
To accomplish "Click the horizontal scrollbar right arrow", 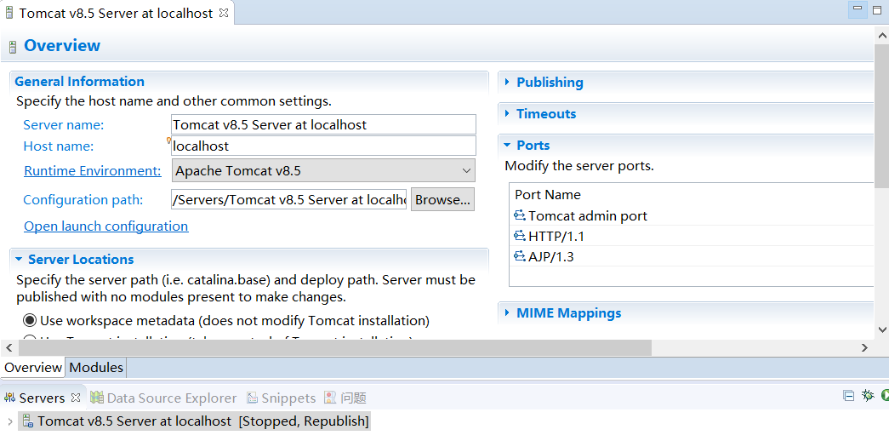I will (x=864, y=347).
